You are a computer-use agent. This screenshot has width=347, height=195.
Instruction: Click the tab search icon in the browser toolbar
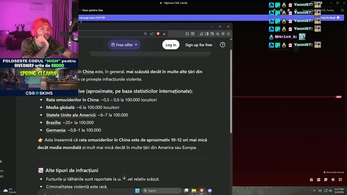click(193, 34)
